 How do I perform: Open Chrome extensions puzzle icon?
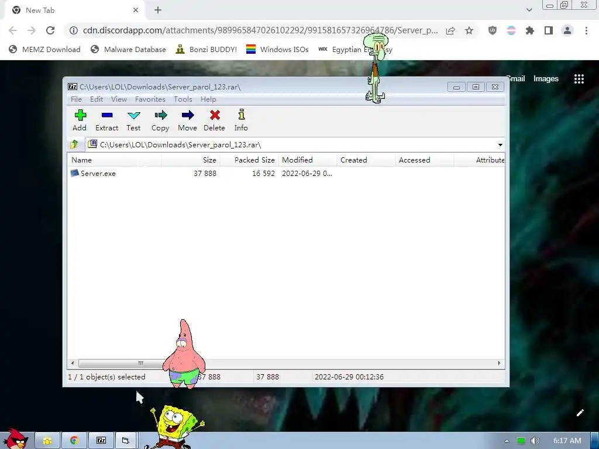tap(529, 30)
